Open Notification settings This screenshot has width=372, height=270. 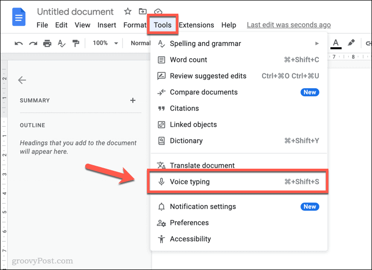[239, 207]
